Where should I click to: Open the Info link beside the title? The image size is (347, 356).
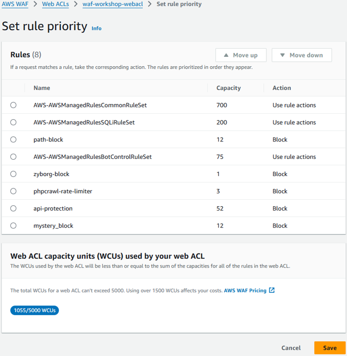[x=96, y=28]
